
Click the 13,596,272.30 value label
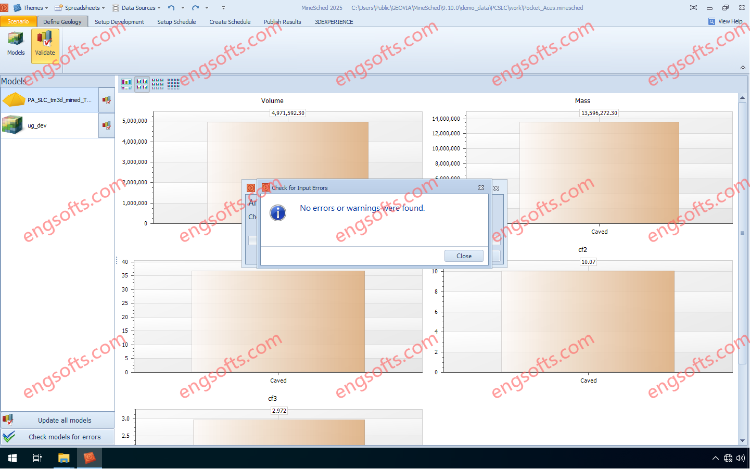pos(599,113)
